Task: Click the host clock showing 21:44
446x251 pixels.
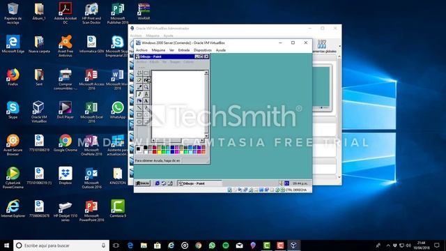Action: 422,245
